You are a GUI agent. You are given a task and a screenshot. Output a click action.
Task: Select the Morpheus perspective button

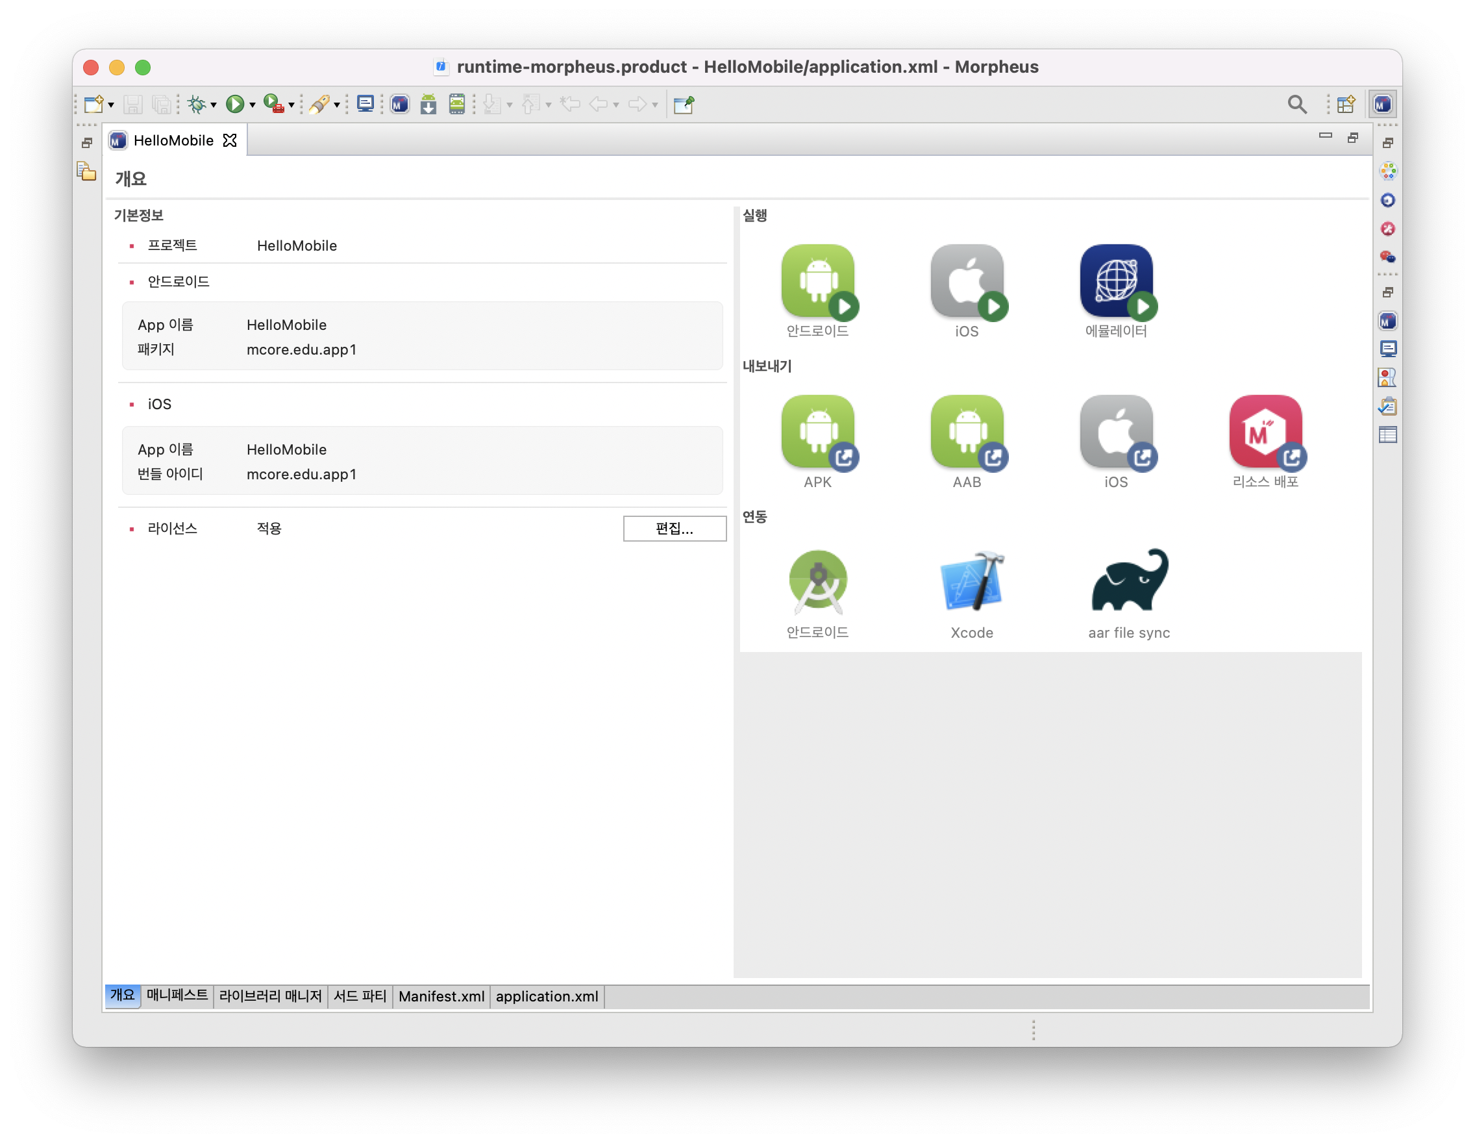pos(1382,104)
